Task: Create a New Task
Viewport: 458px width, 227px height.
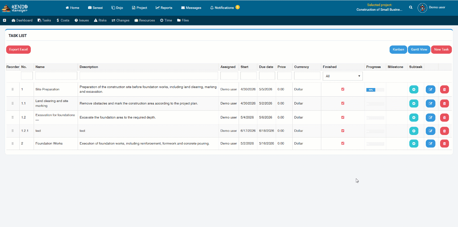Action: (441, 49)
